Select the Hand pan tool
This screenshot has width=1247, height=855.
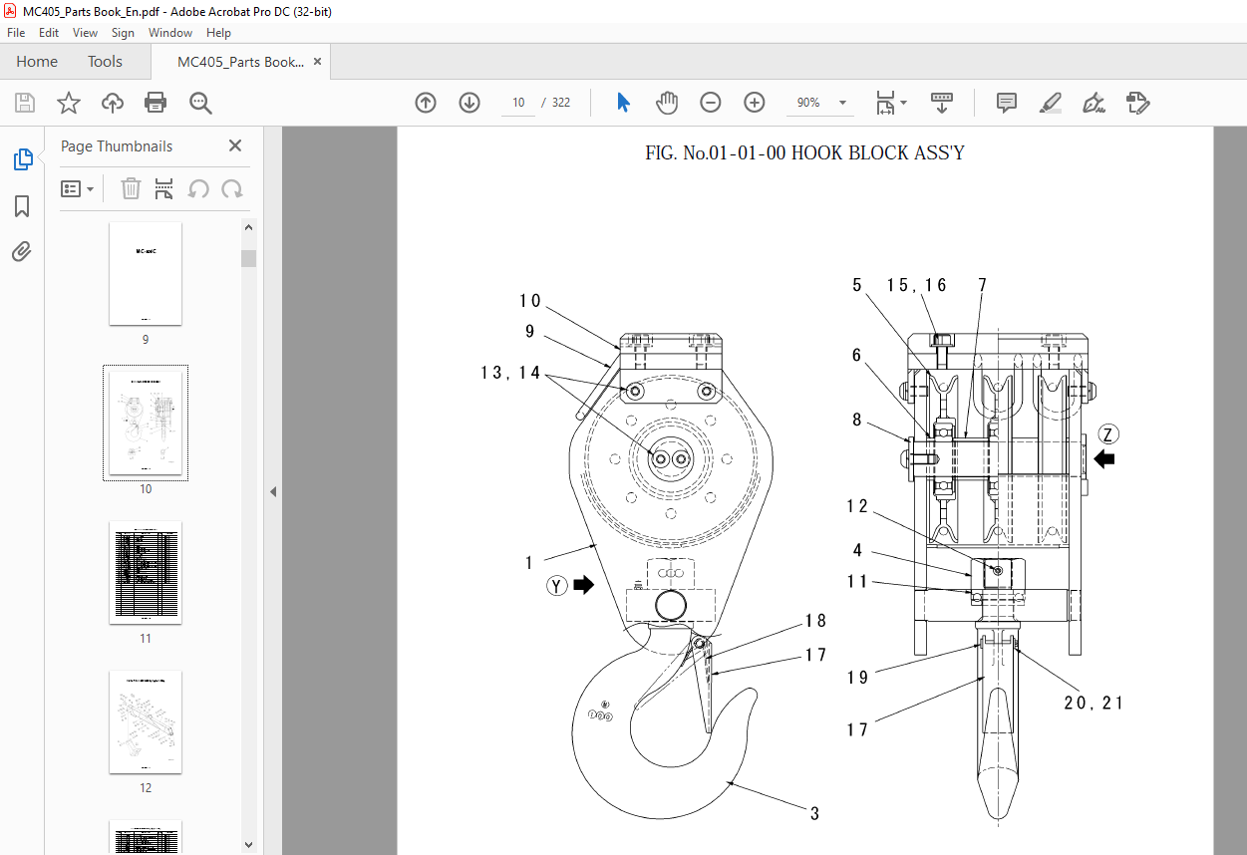(666, 103)
